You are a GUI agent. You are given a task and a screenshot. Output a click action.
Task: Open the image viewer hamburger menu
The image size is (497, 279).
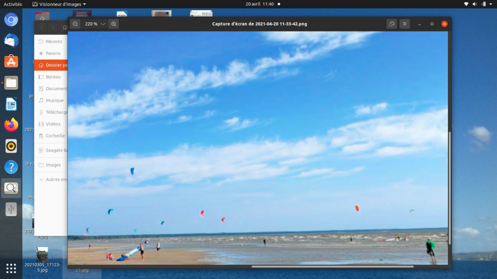[405, 24]
